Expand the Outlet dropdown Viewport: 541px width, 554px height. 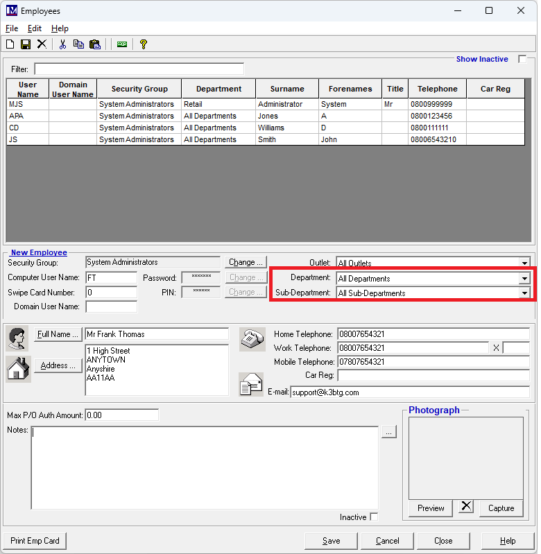pyautogui.click(x=524, y=263)
